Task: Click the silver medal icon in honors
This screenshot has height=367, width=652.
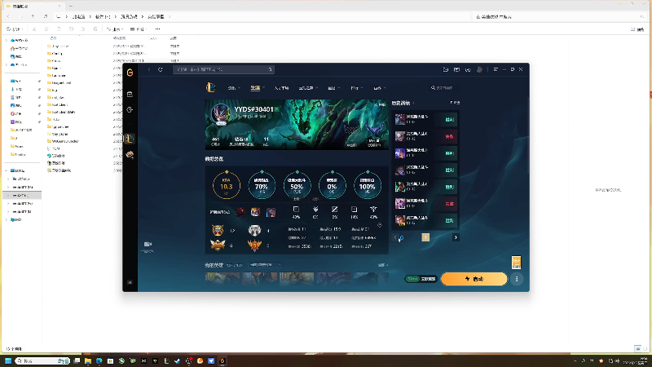Action: [254, 230]
